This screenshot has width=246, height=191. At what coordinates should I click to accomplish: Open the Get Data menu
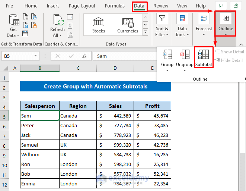[x=13, y=26]
